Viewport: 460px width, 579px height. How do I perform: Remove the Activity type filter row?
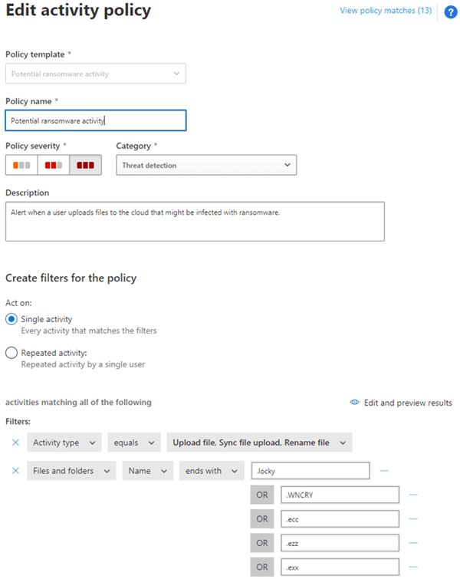pos(16,442)
